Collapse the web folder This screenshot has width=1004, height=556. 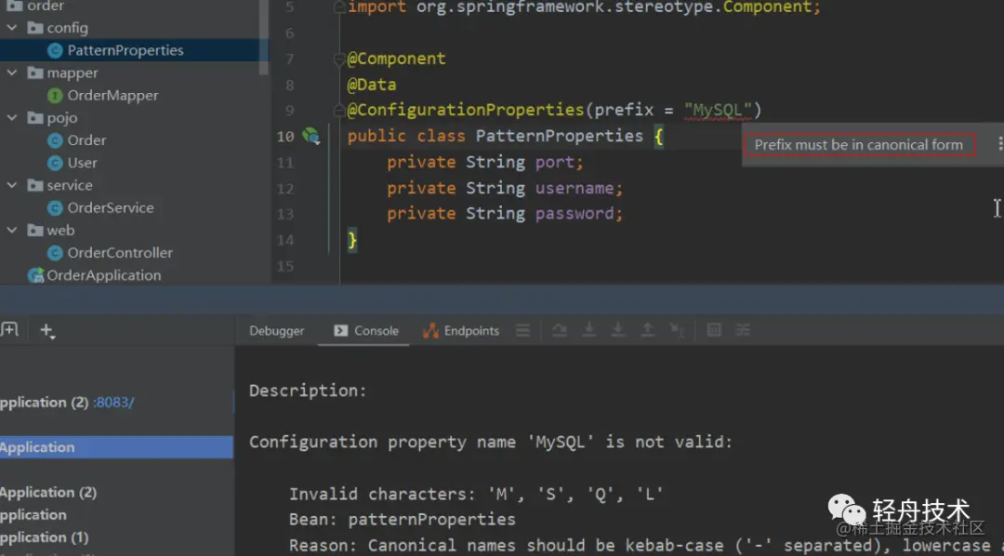pyautogui.click(x=11, y=230)
